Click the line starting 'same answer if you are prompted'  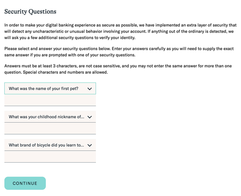point(70,55)
